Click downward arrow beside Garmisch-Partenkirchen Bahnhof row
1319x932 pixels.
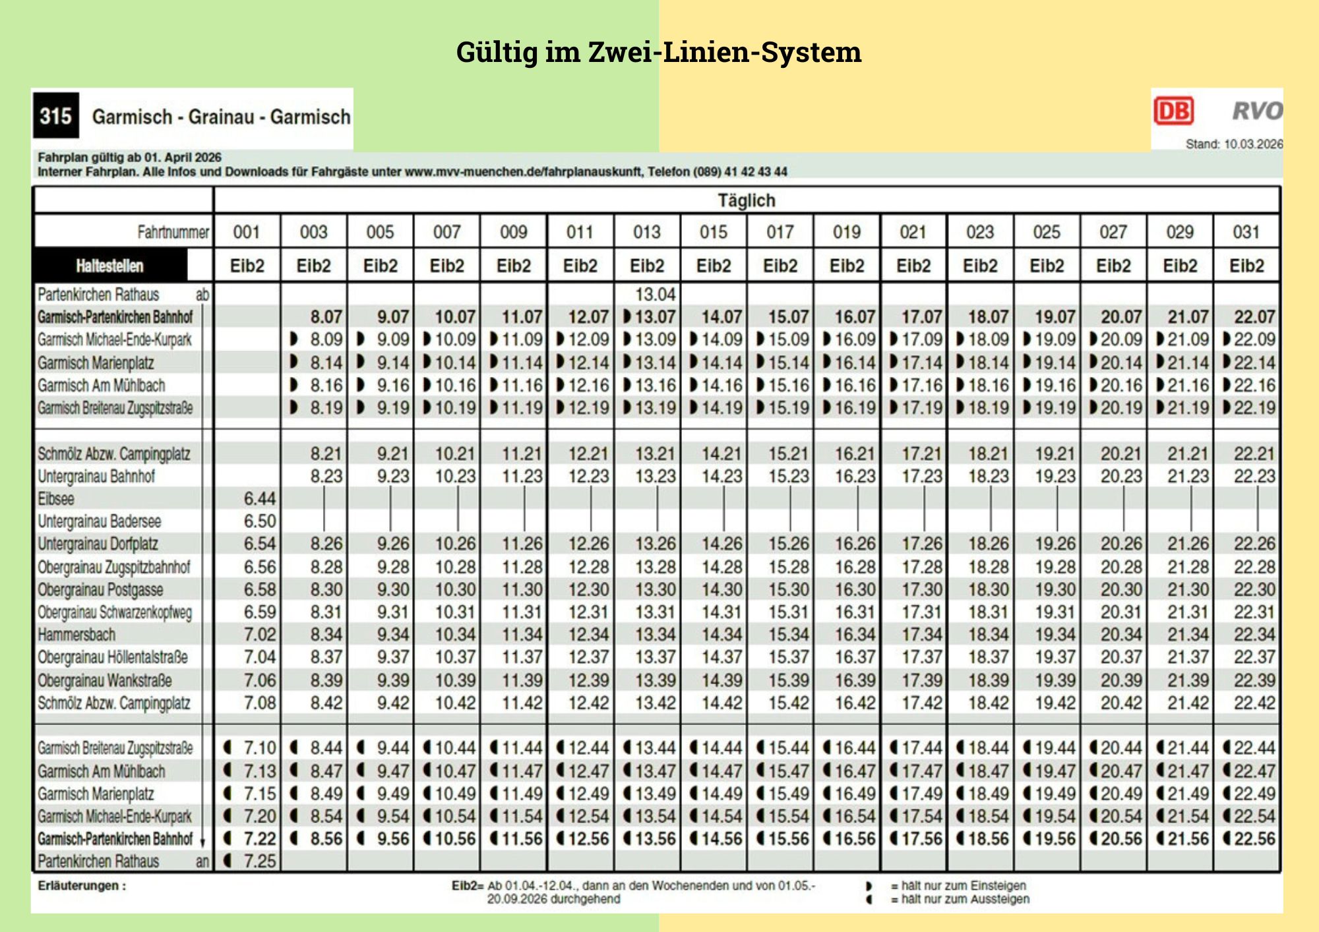202,842
